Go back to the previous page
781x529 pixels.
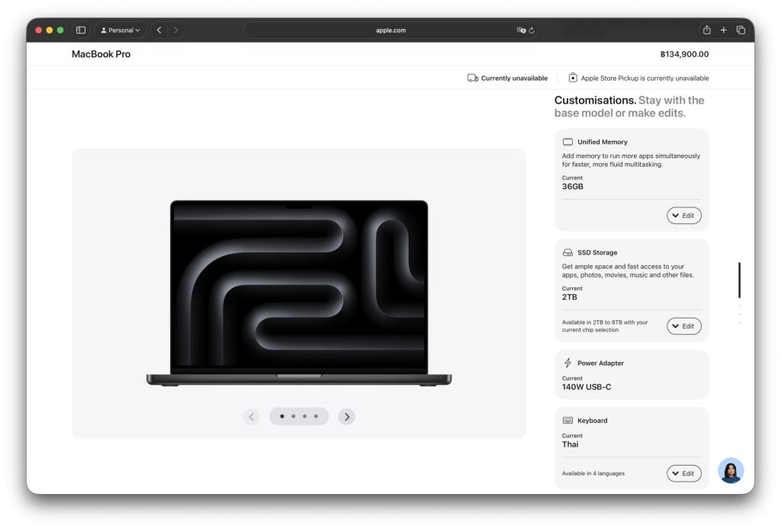(159, 30)
